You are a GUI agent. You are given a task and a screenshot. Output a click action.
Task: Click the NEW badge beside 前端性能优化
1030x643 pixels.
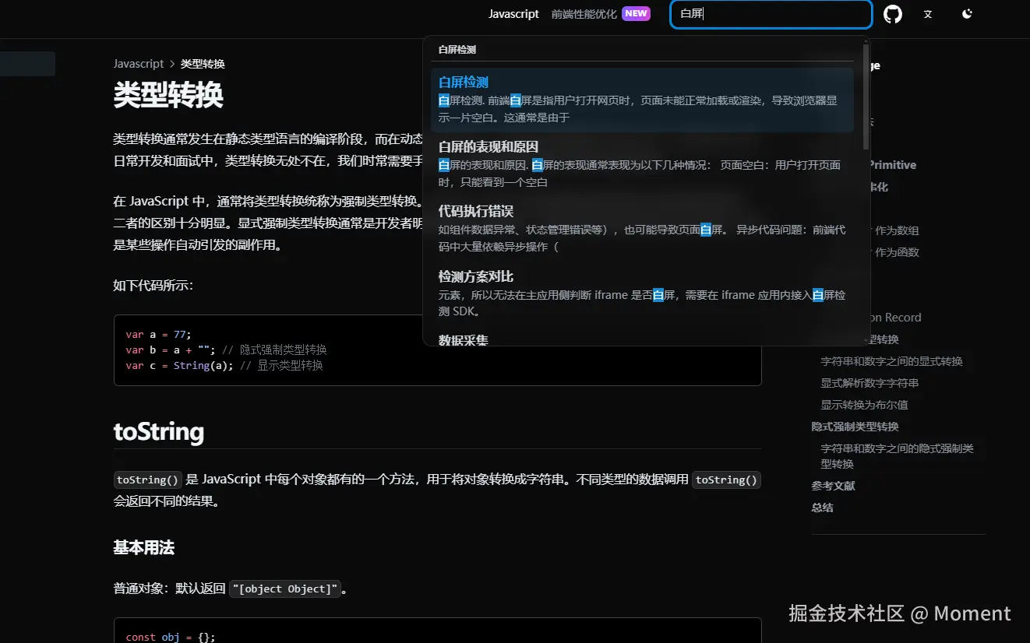pos(635,13)
